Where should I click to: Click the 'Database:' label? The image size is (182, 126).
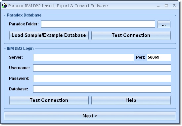click(x=19, y=89)
